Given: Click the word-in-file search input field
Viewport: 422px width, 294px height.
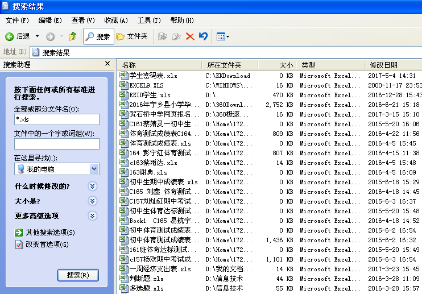Looking at the screenshot, I should (x=57, y=144).
